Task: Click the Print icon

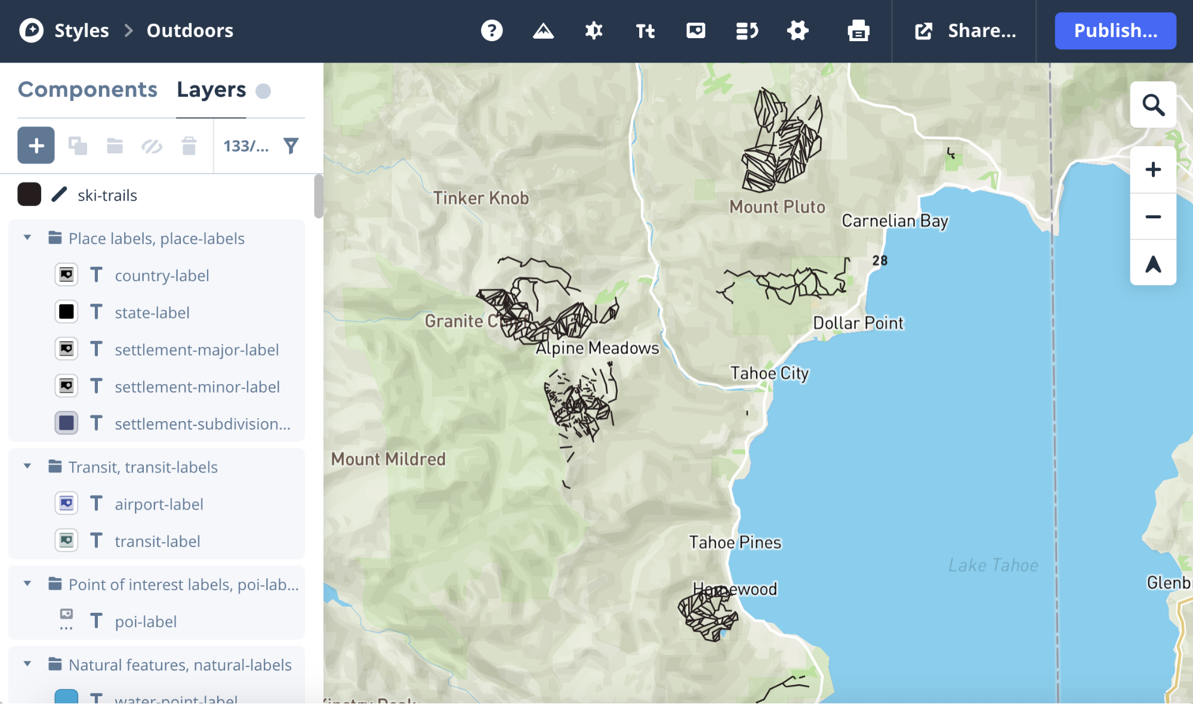Action: tap(858, 30)
